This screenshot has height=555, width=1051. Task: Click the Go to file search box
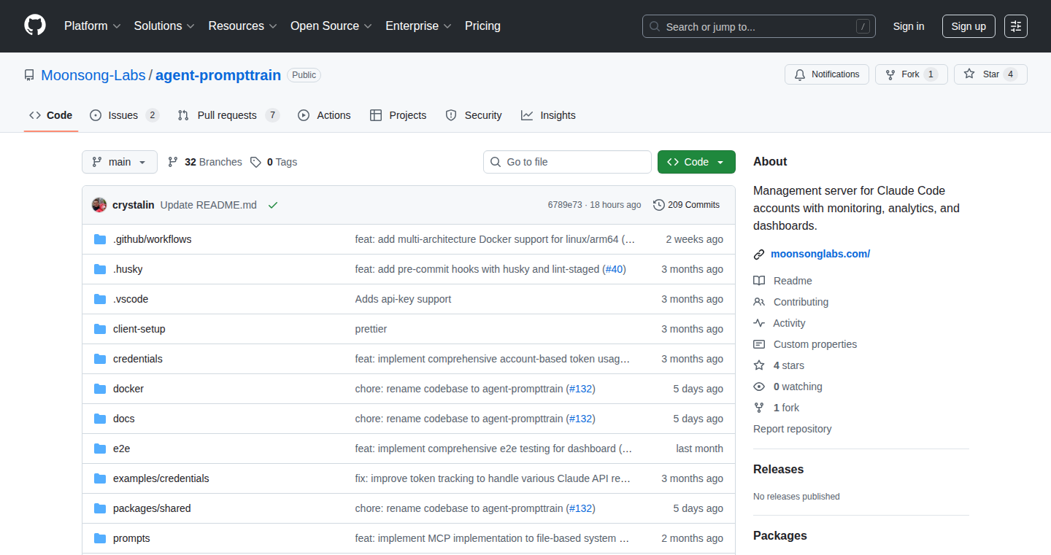coord(567,162)
